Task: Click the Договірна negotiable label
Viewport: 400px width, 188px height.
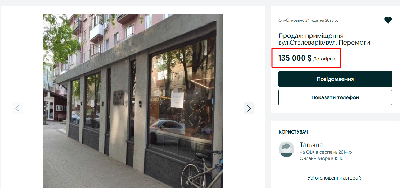Action: pyautogui.click(x=324, y=59)
